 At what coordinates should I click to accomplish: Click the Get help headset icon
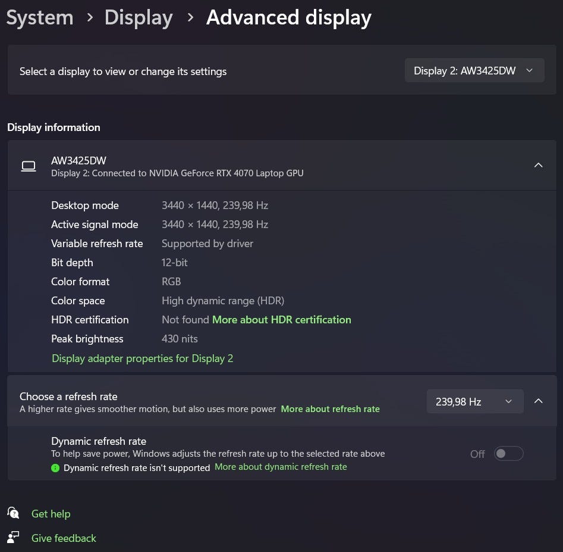point(13,513)
